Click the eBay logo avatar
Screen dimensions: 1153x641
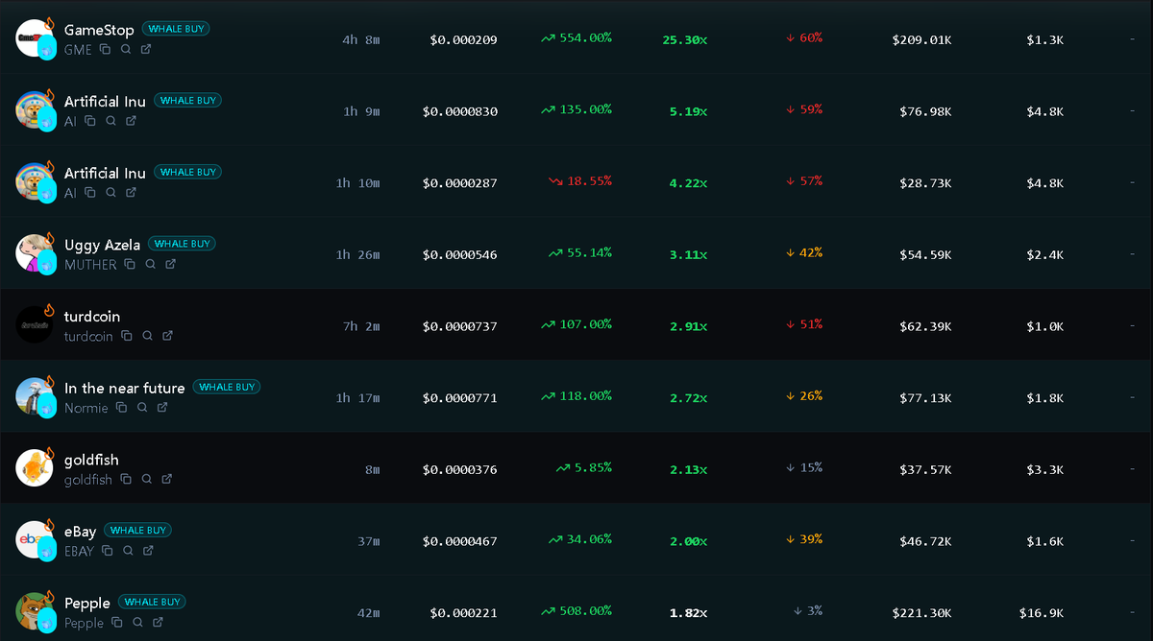coord(35,539)
